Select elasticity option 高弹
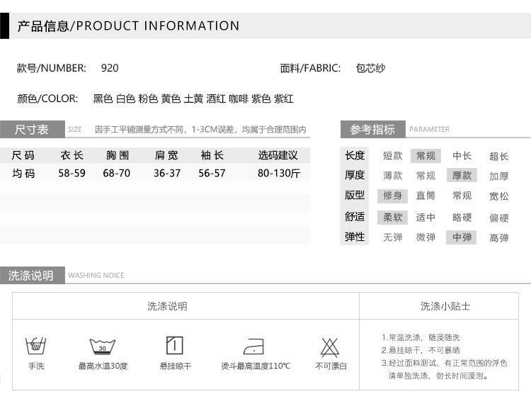 tap(499, 238)
